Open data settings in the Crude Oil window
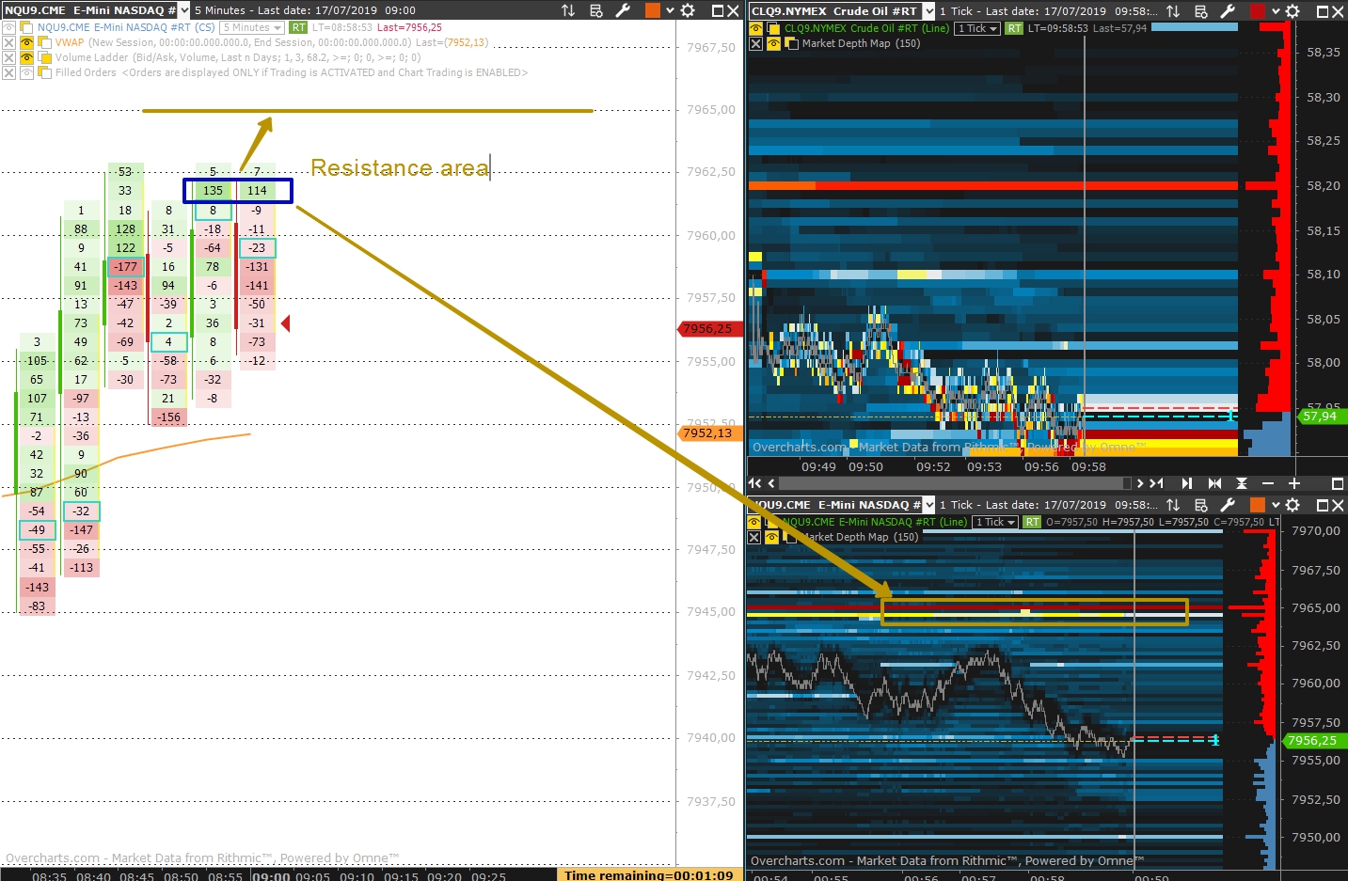1348x881 pixels. 1200,11
